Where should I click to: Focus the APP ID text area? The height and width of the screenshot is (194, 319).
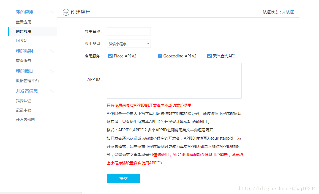174,81
